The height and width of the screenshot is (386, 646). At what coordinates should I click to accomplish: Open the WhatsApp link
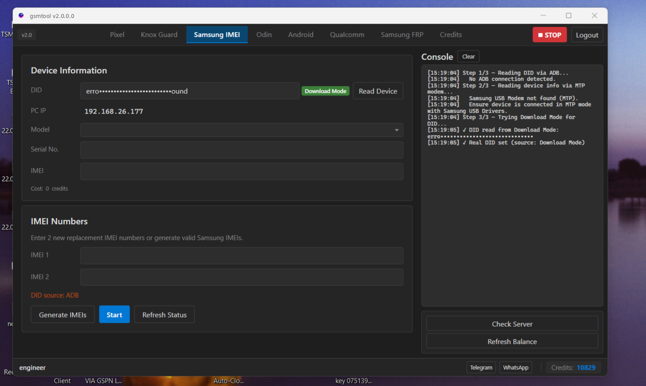pos(516,368)
